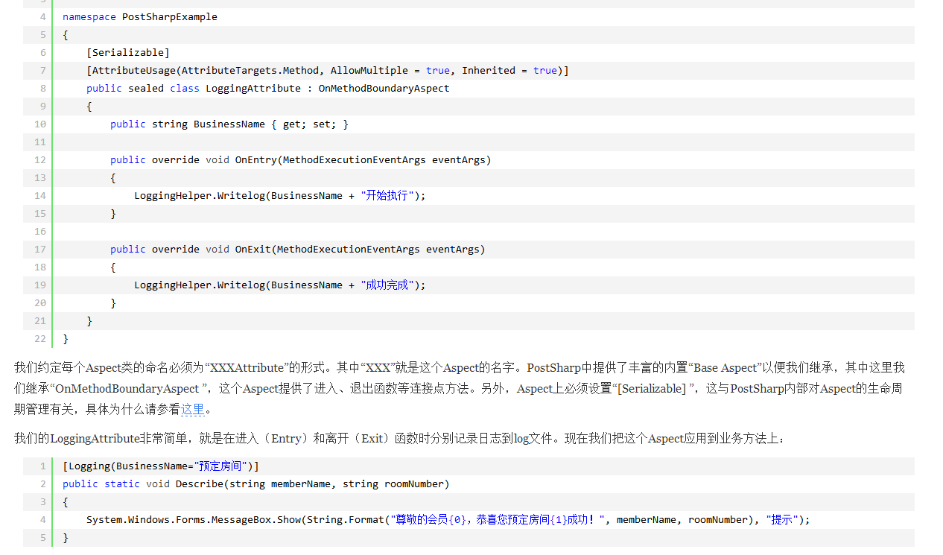This screenshot has width=943, height=555.
Task: Click "memberName, roomNumber)," arguments in MessageBox line
Action: (x=688, y=519)
